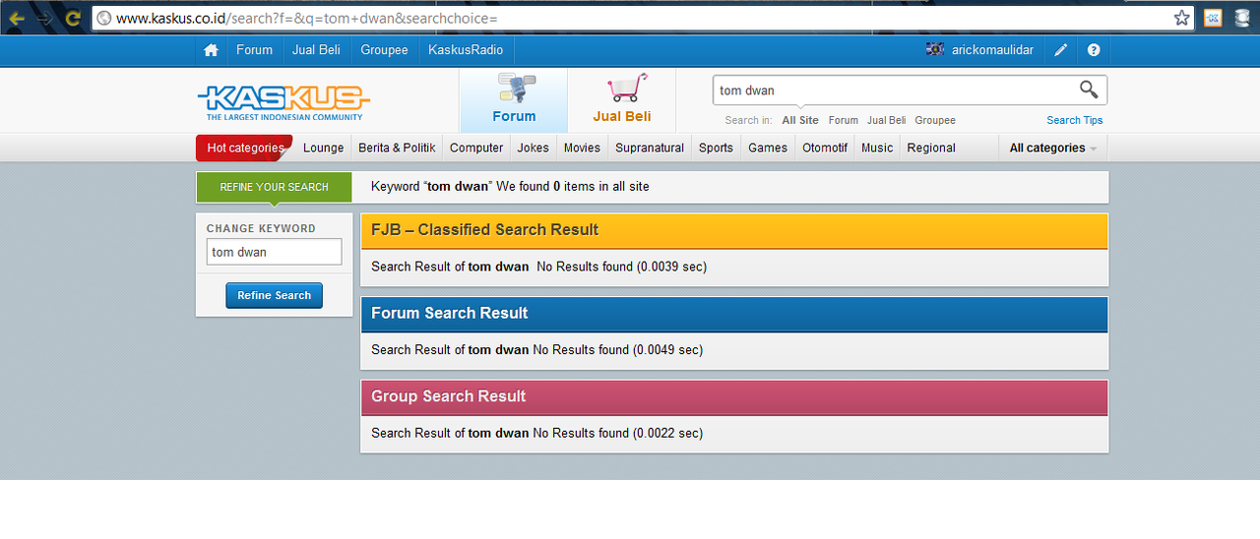The height and width of the screenshot is (539, 1260).
Task: Open the Regional category
Action: point(931,148)
